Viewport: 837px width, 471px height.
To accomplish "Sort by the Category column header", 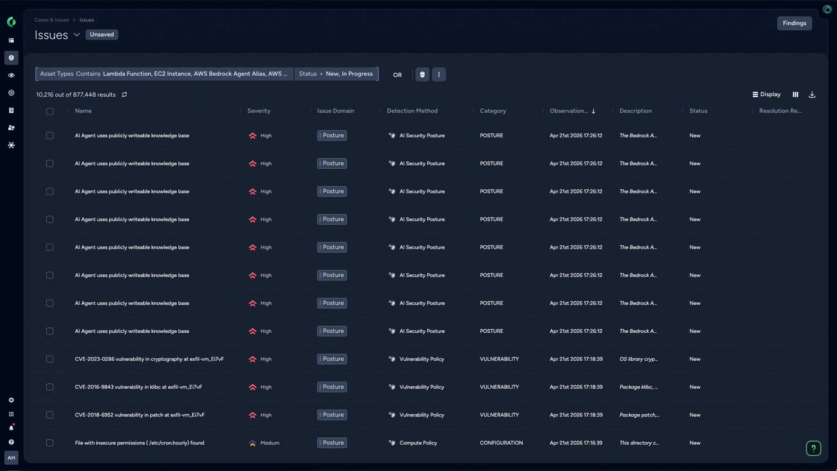I will pos(493,111).
